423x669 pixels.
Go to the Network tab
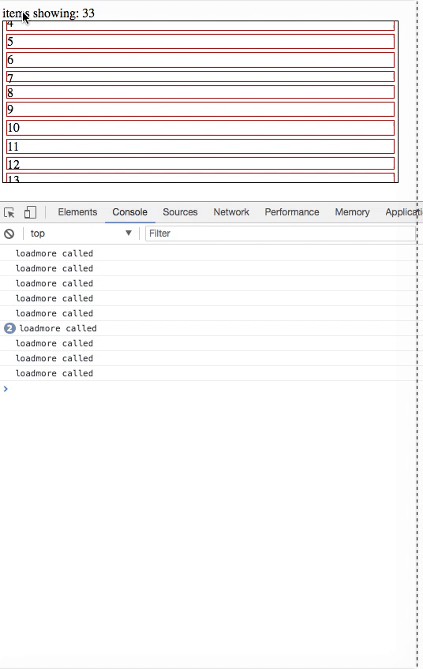click(231, 212)
